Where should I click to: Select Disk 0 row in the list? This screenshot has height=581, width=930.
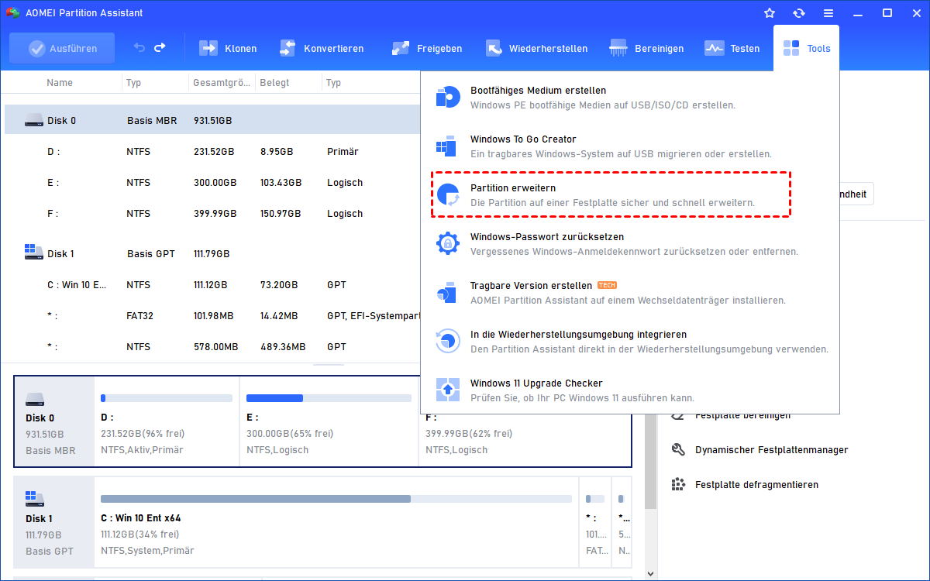coord(212,120)
